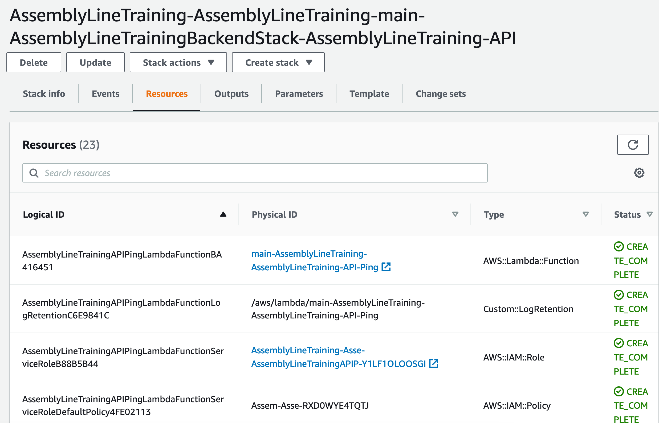659x423 pixels.
Task: Click the Update button
Action: click(95, 62)
